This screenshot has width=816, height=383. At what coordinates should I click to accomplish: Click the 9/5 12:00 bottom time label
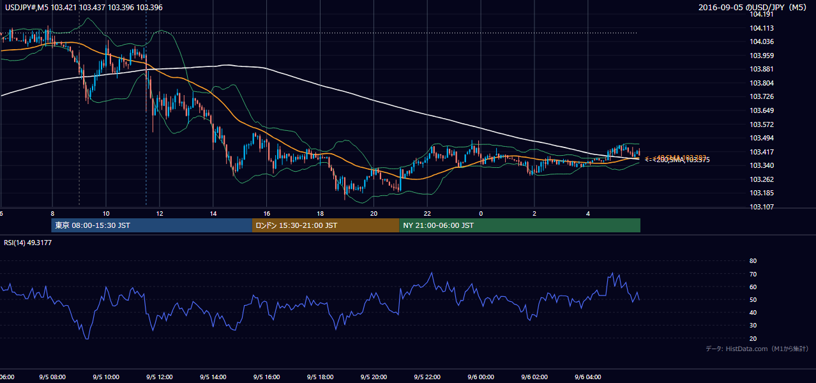(160, 377)
